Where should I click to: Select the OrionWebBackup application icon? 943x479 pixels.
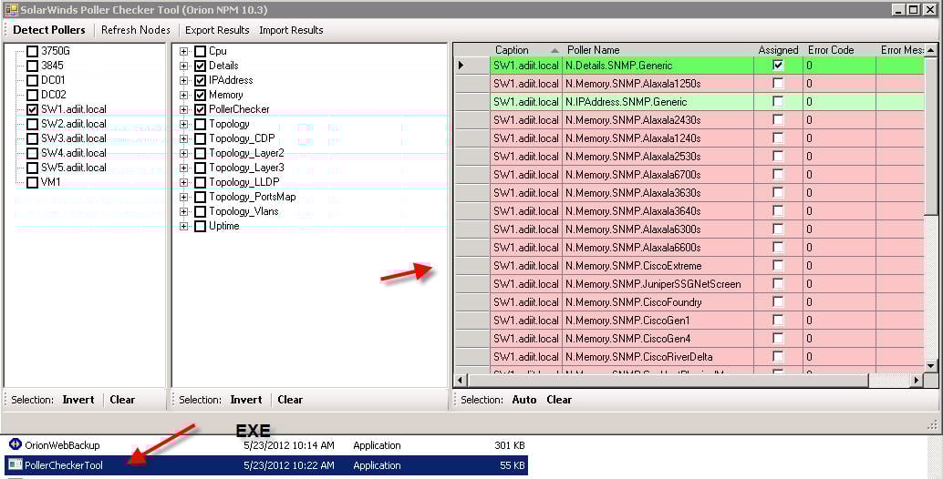click(x=16, y=445)
